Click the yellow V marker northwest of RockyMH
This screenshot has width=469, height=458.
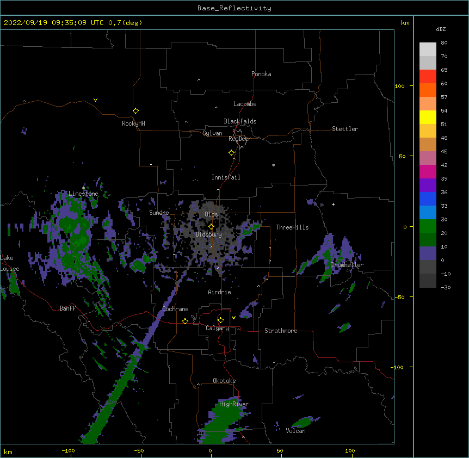click(x=95, y=100)
